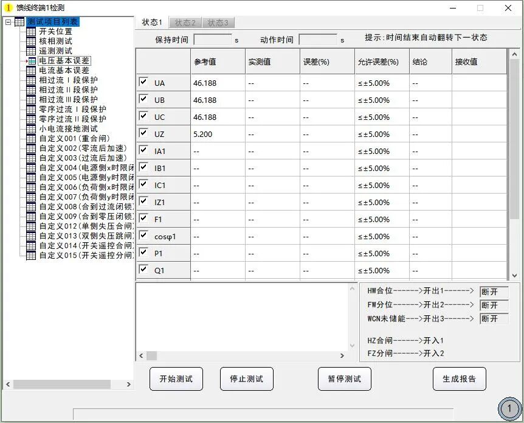The height and width of the screenshot is (423, 524).
Task: Uncheck the UA checkbox
Action: [x=143, y=82]
